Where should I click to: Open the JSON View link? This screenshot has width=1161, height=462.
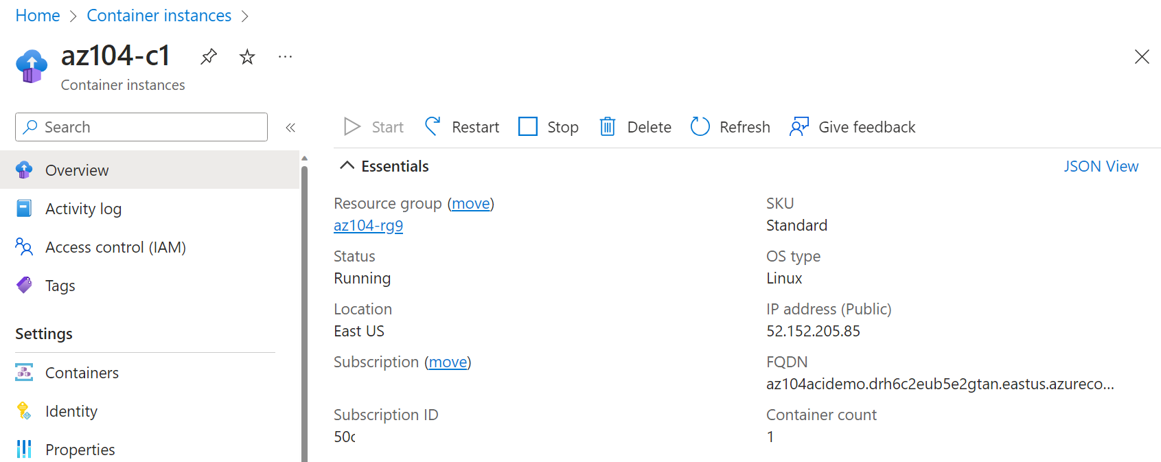click(x=1101, y=166)
